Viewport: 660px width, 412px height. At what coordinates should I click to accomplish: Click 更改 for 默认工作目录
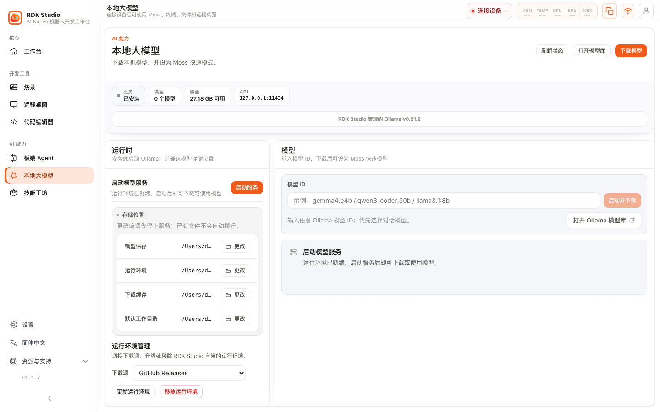235,319
